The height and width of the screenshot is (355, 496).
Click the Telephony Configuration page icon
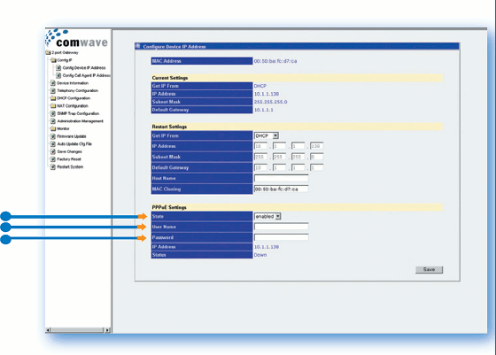[53, 90]
